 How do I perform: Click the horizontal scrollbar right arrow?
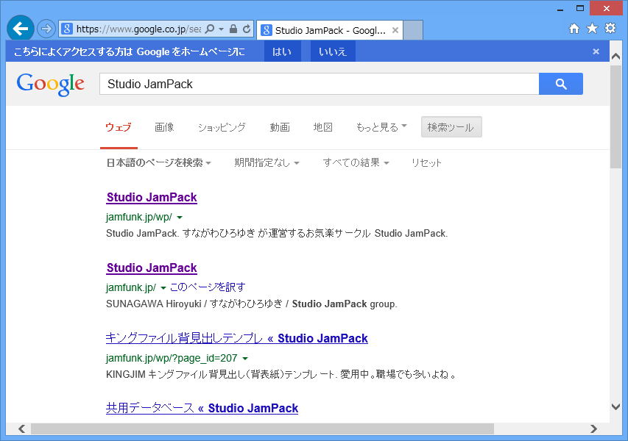point(593,429)
